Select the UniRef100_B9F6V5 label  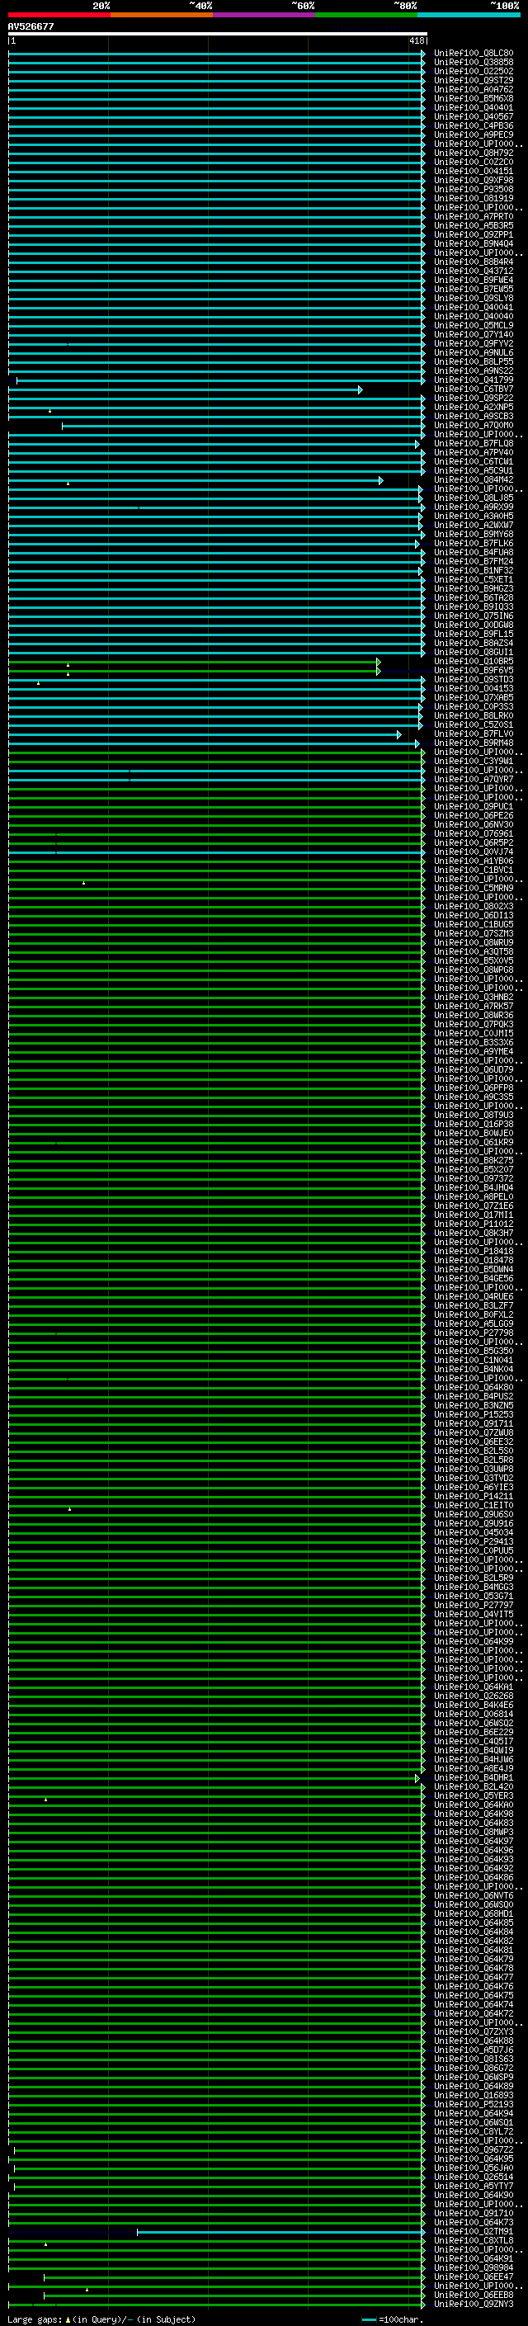coord(473,670)
